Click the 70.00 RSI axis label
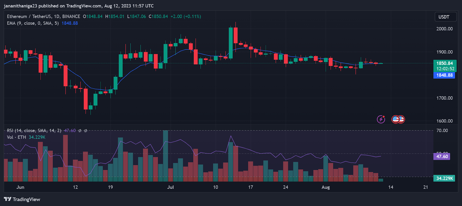This screenshot has height=206, width=462. pyautogui.click(x=442, y=130)
